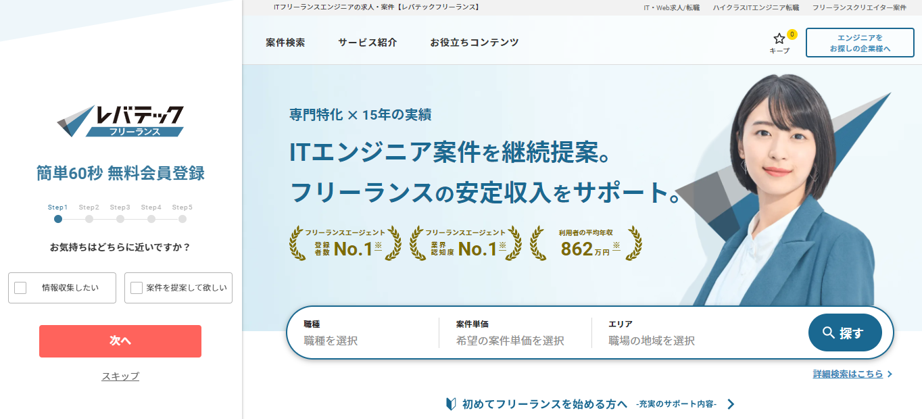Viewport: 922px width, 419px height.
Task: Open the サービス紹介 menu
Action: click(368, 42)
